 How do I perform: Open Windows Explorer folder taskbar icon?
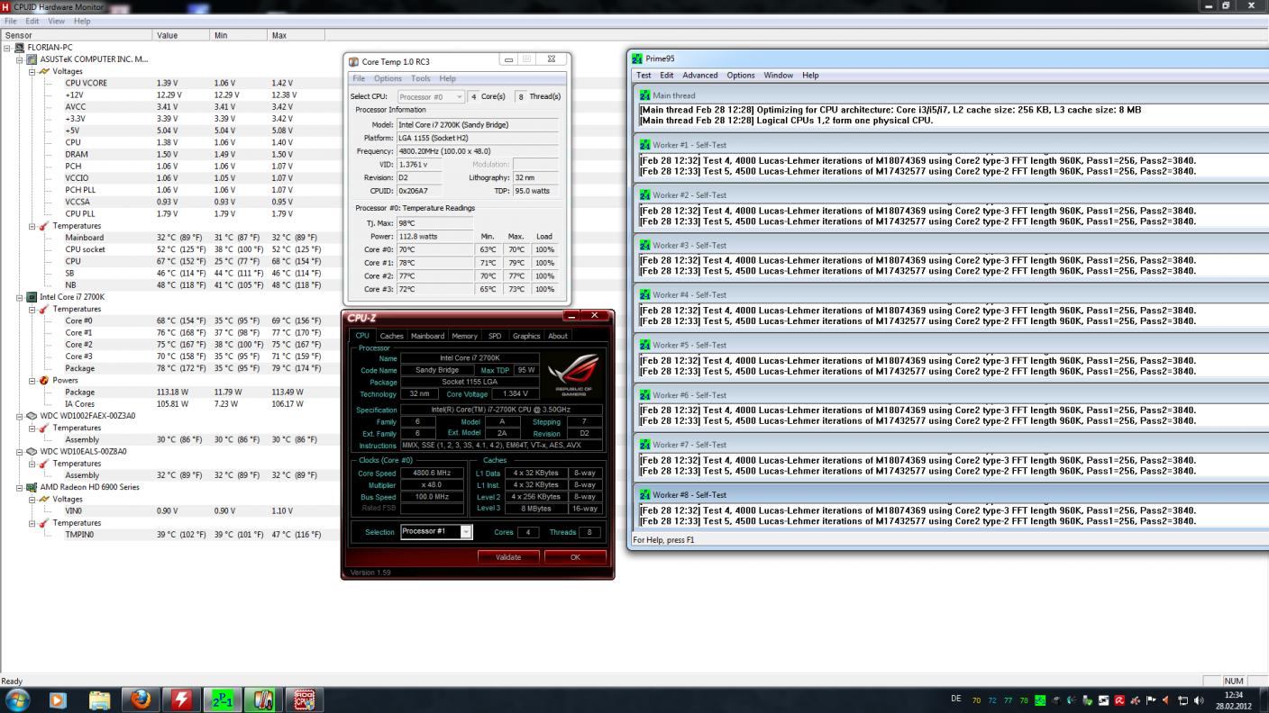[x=99, y=699]
